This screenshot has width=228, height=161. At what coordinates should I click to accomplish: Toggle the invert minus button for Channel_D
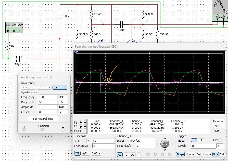point(139,155)
